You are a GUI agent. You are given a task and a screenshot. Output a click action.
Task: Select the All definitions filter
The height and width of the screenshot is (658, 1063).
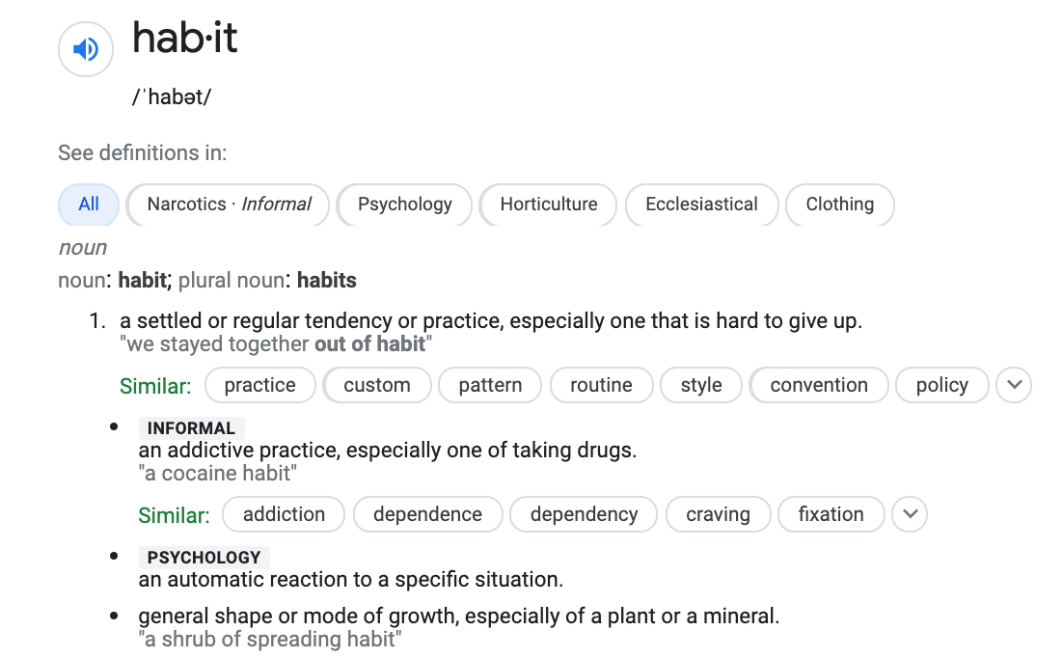coord(88,205)
